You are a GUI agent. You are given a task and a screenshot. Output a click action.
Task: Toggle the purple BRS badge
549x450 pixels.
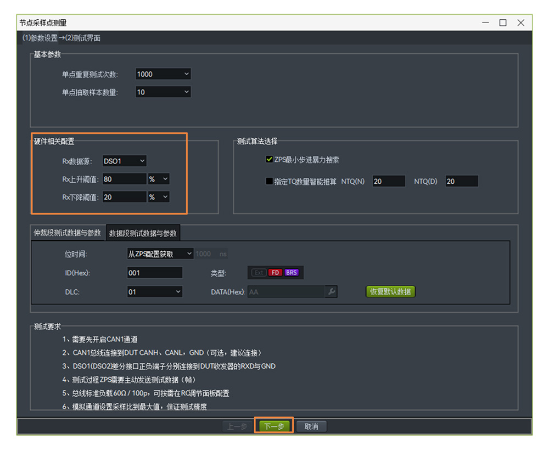pos(292,273)
